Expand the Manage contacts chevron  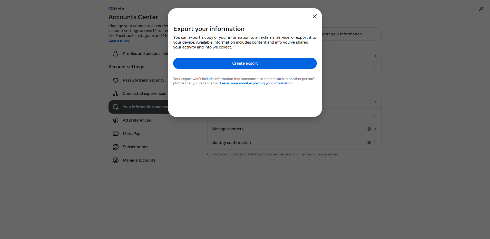click(x=375, y=129)
